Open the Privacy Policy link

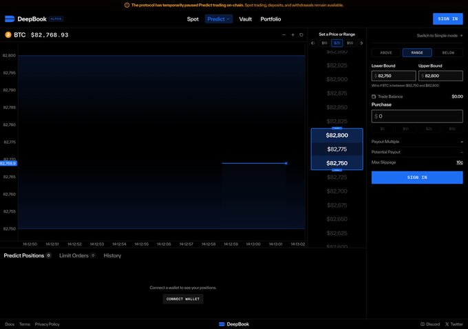point(47,324)
